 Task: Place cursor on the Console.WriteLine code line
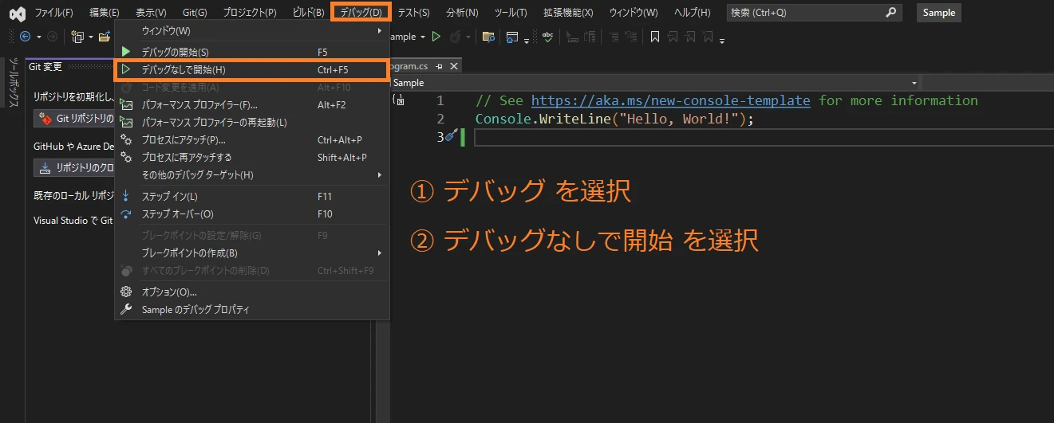click(x=614, y=119)
